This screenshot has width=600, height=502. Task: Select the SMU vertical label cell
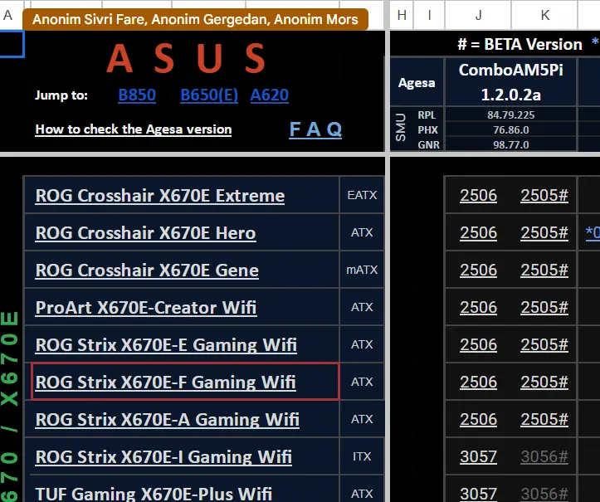pyautogui.click(x=400, y=129)
